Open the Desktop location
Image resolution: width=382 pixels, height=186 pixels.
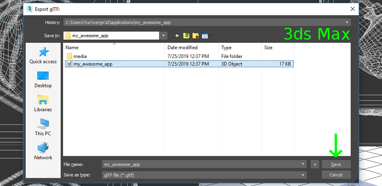43,80
